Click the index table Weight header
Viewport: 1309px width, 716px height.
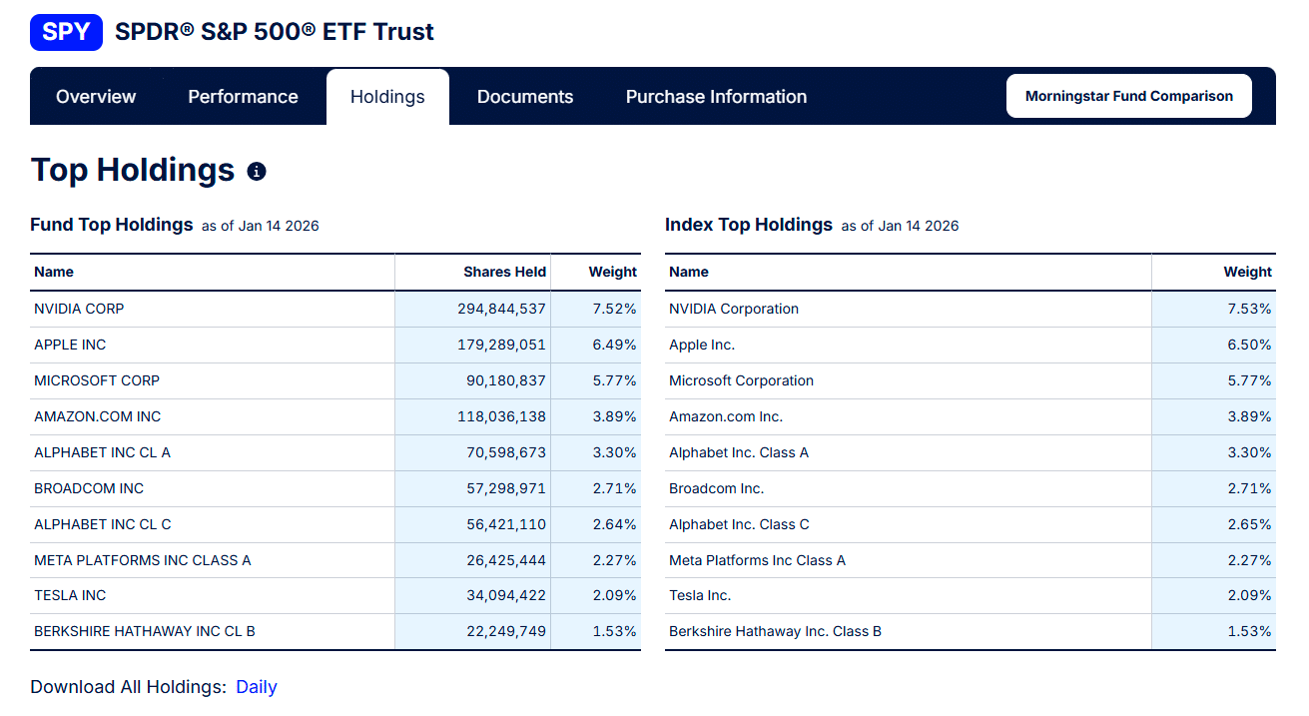tap(1247, 272)
